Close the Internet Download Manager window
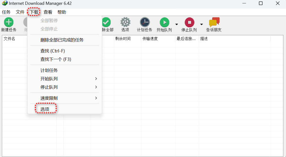 pos(278,3)
